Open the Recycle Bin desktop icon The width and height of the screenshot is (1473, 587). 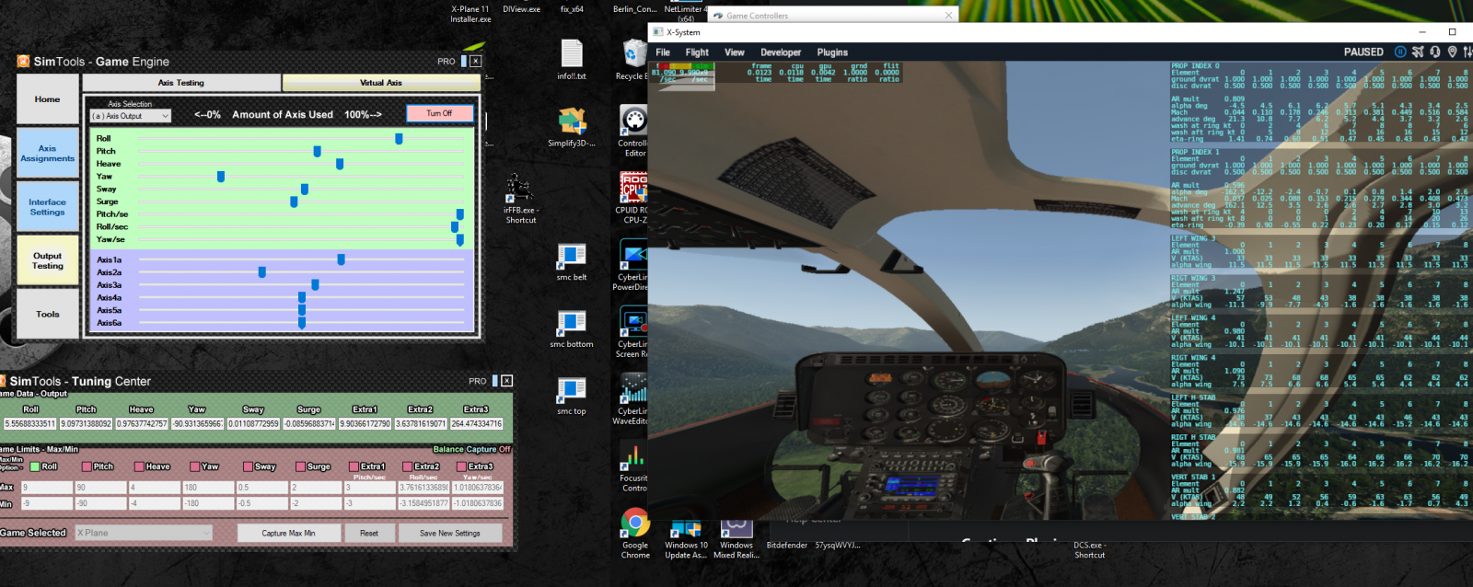pyautogui.click(x=633, y=59)
